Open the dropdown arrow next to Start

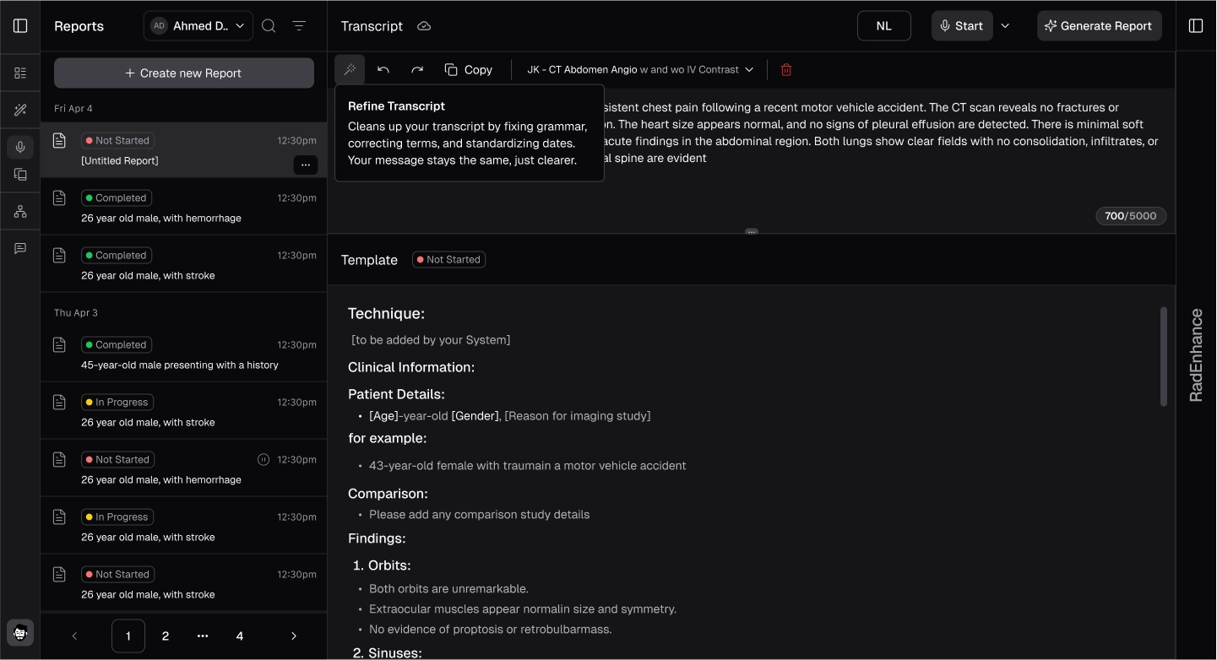tap(1005, 26)
